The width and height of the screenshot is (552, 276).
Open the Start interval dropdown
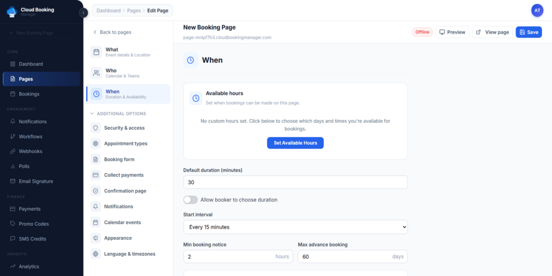295,227
